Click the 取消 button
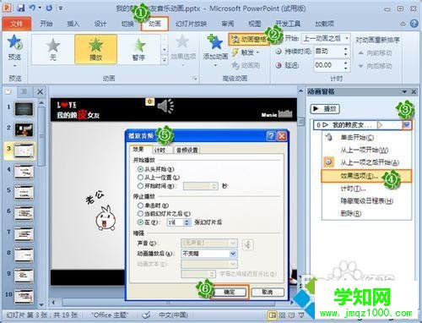Viewport: 422px width, 323px height. (x=268, y=292)
